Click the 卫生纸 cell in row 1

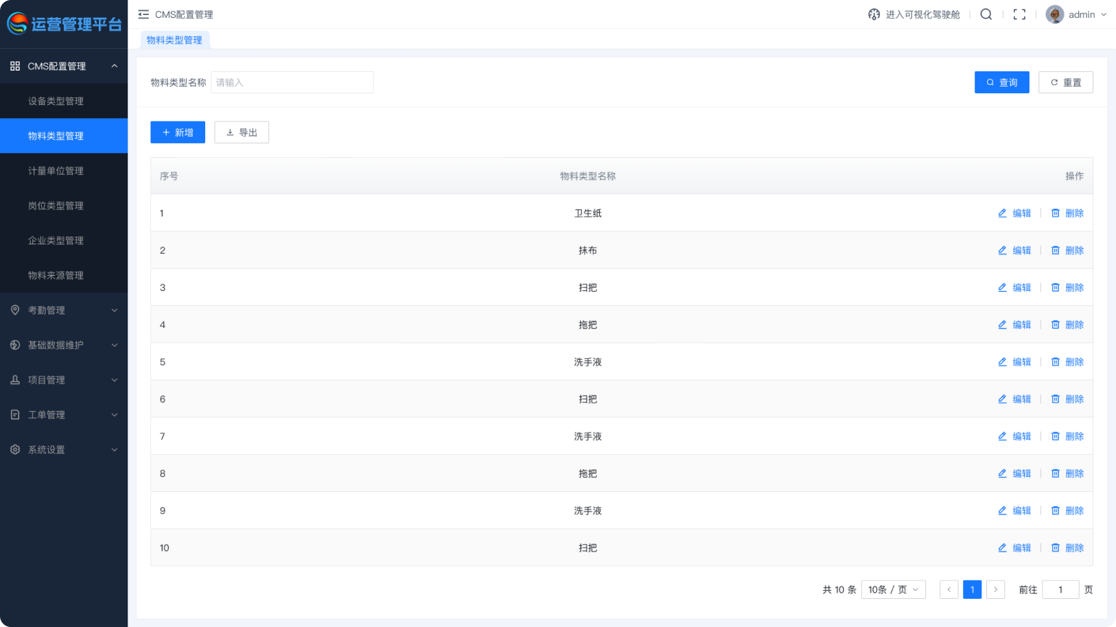(588, 213)
